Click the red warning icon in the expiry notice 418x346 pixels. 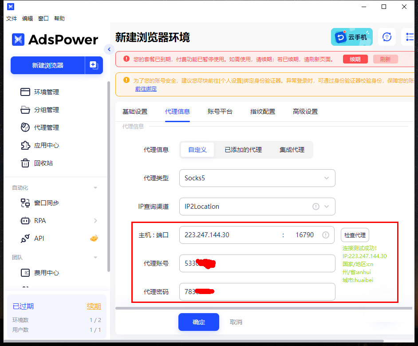(x=126, y=59)
